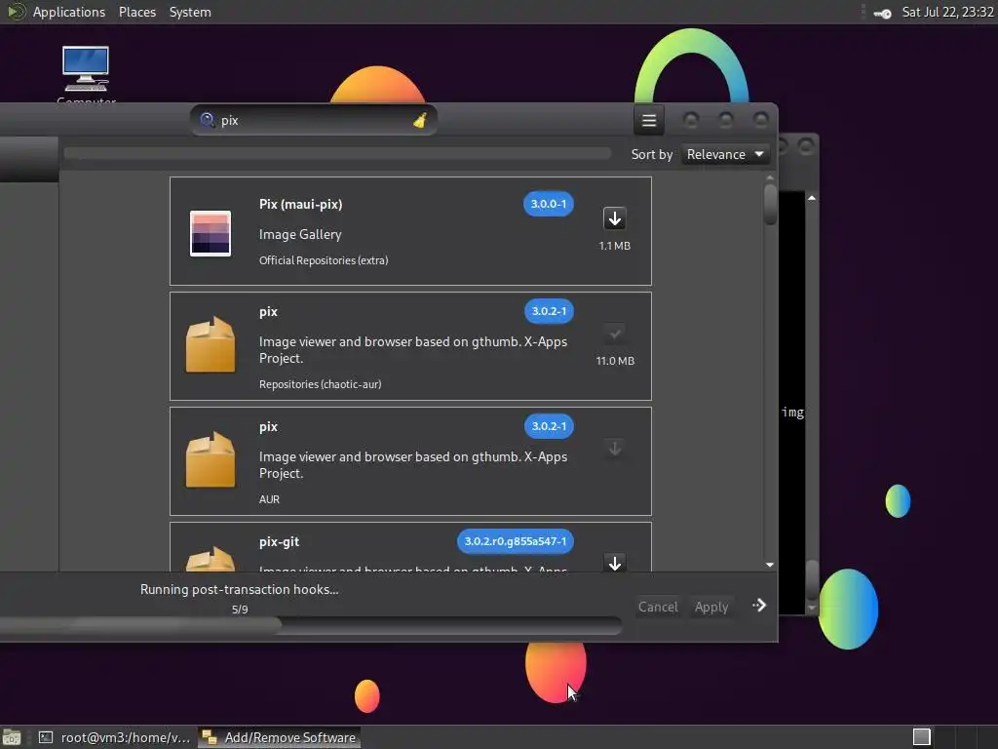Toggle installed checkmark for chaotic-aur pix
The height and width of the screenshot is (749, 998).
[x=614, y=334]
